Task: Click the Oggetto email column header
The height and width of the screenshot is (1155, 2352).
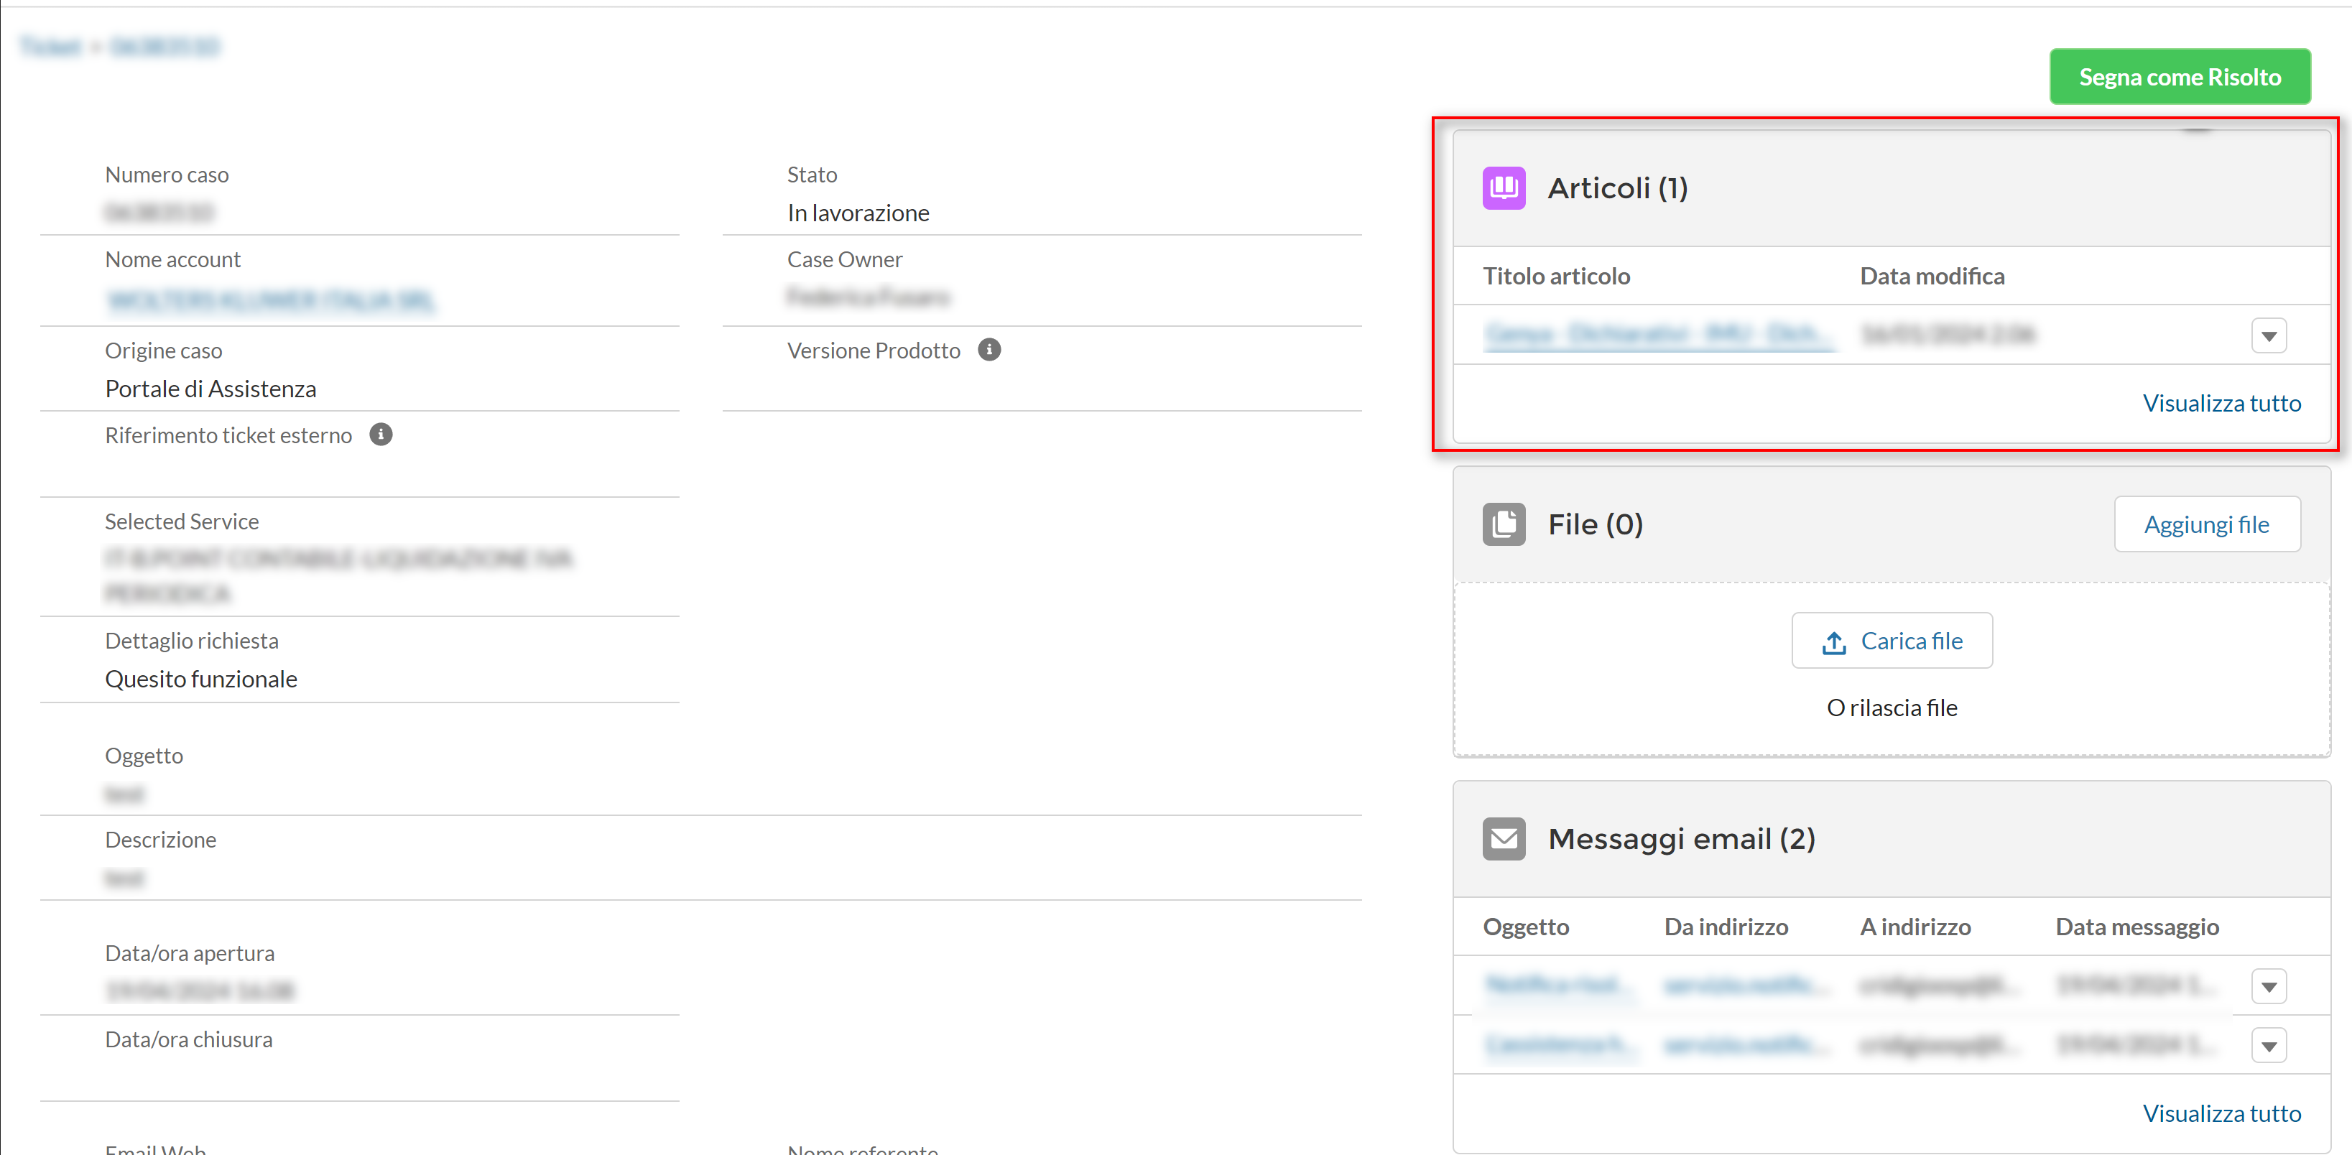Action: pos(1526,927)
